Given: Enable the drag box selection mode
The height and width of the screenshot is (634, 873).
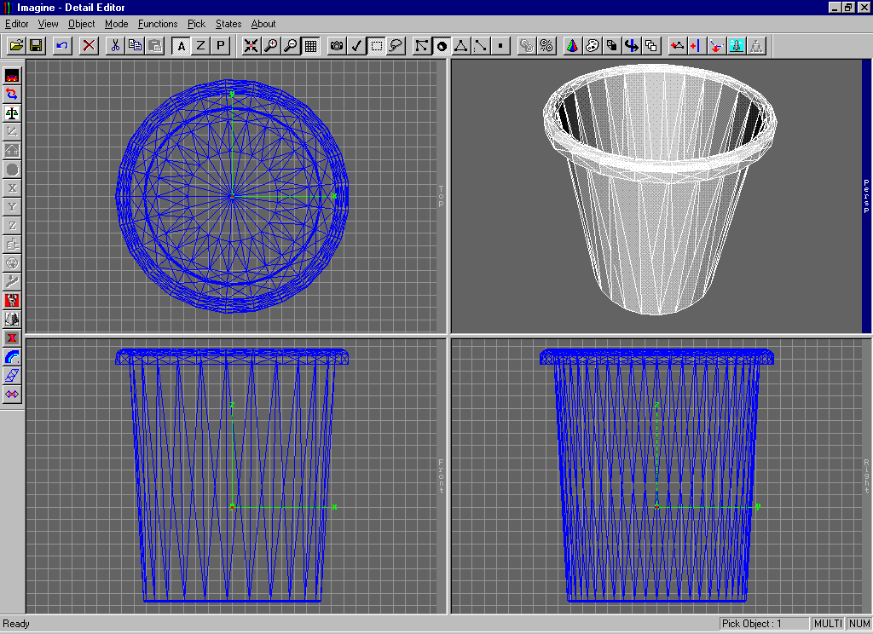Looking at the screenshot, I should click(376, 46).
